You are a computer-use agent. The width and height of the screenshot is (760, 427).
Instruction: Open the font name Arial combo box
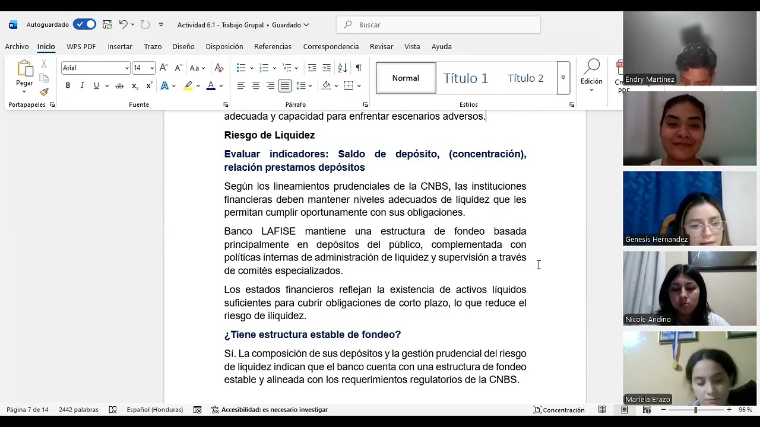pyautogui.click(x=95, y=68)
